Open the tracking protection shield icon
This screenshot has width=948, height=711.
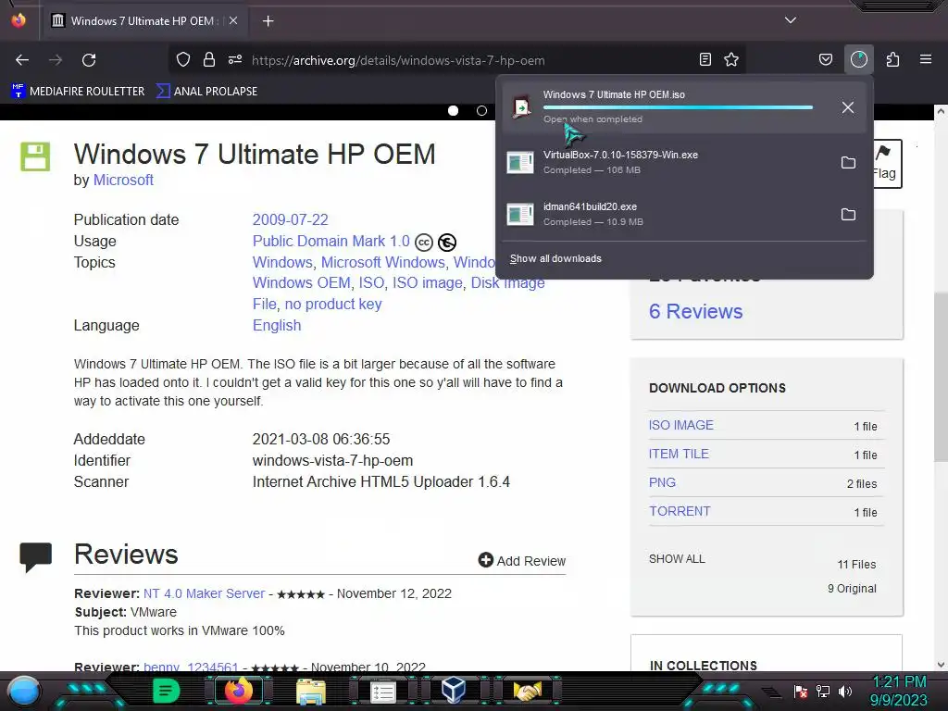tap(183, 59)
